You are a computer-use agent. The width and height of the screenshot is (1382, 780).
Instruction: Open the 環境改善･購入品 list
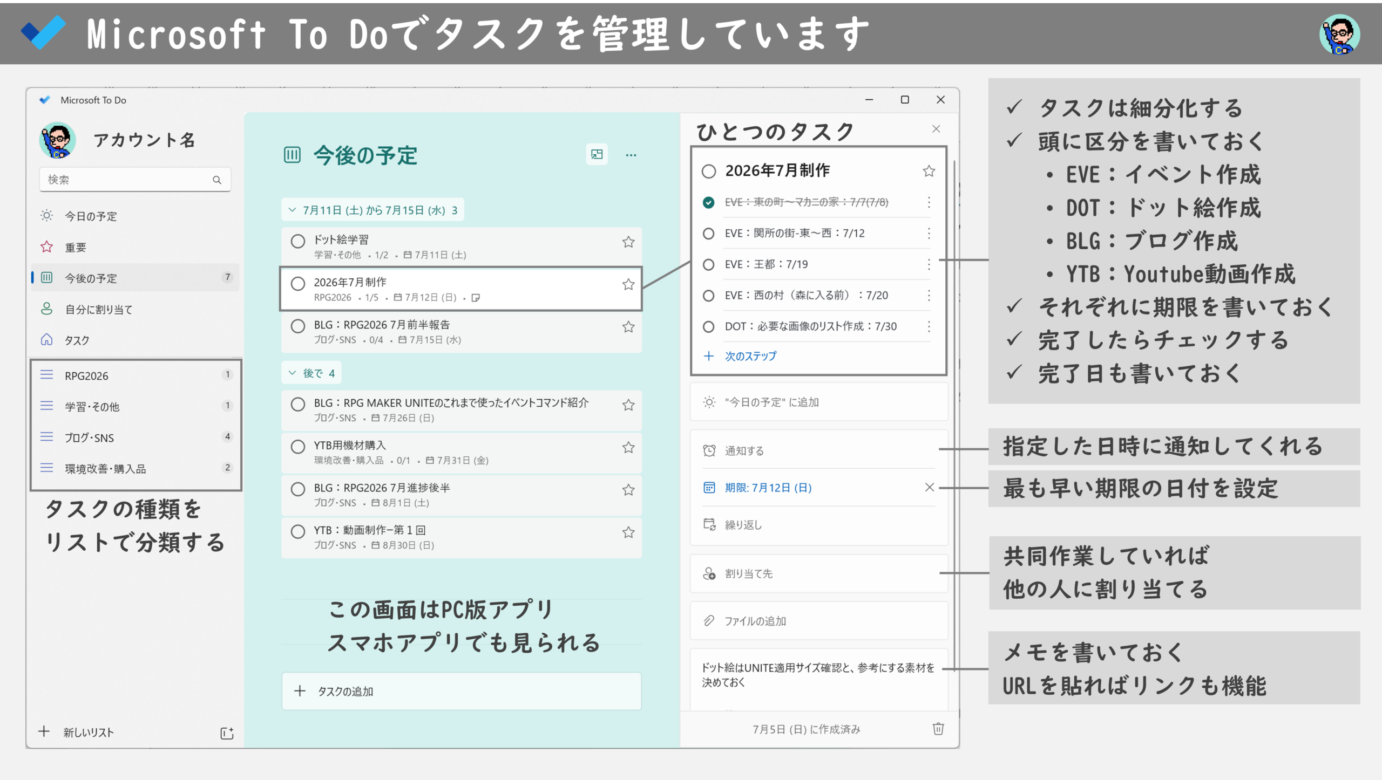(135, 469)
